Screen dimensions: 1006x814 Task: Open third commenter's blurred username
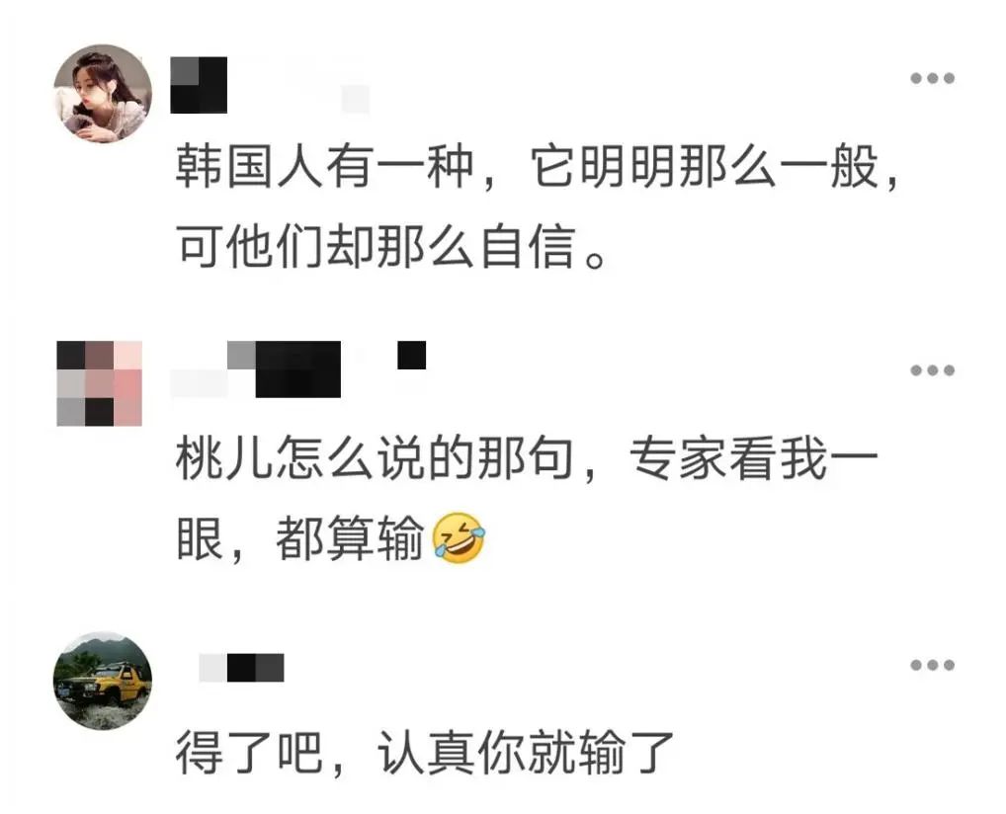click(x=241, y=668)
